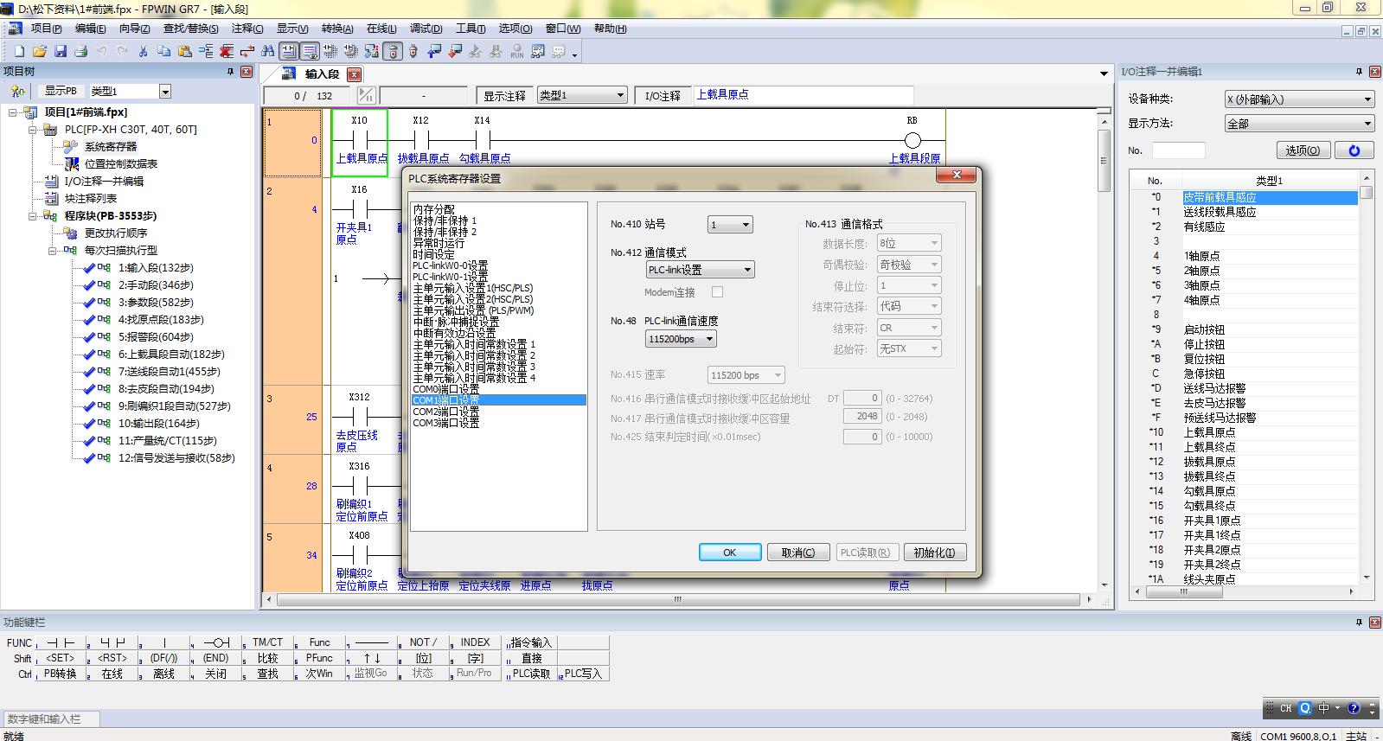Image resolution: width=1383 pixels, height=741 pixels.
Task: Click the project tree icon beside 显示PB
Action: coord(18,91)
